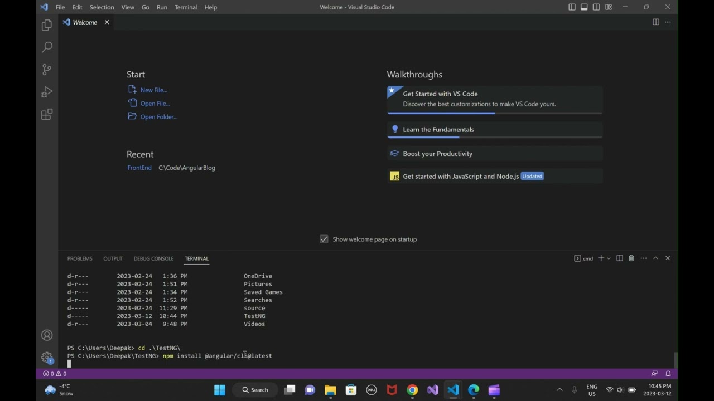This screenshot has height=401, width=714.
Task: Click taskbar Search box
Action: [255, 390]
